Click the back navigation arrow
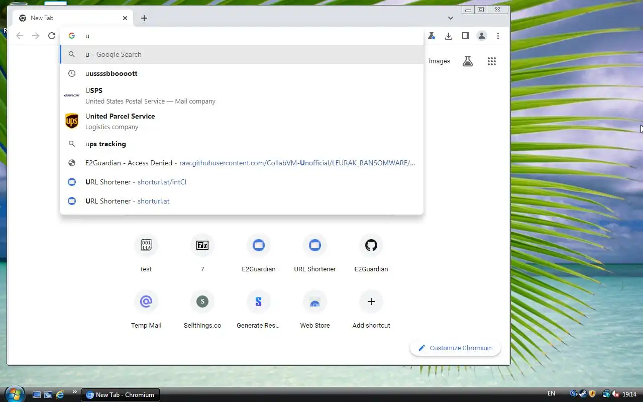The width and height of the screenshot is (643, 402). click(20, 36)
